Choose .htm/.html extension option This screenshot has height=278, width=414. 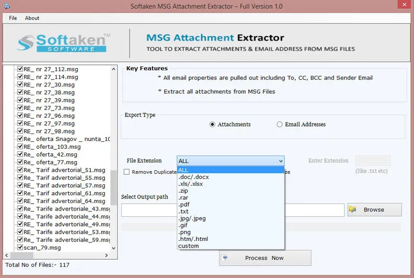coord(231,239)
